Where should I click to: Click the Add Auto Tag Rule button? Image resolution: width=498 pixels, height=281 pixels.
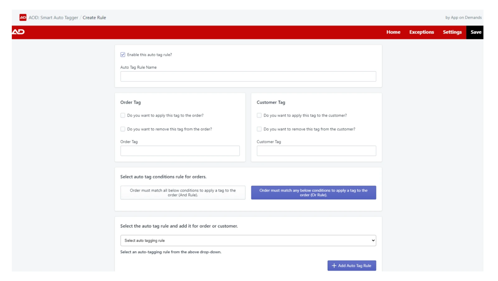click(x=352, y=266)
